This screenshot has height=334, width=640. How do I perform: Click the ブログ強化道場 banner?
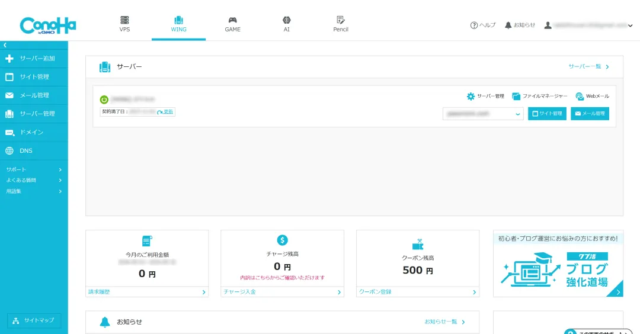pyautogui.click(x=558, y=264)
